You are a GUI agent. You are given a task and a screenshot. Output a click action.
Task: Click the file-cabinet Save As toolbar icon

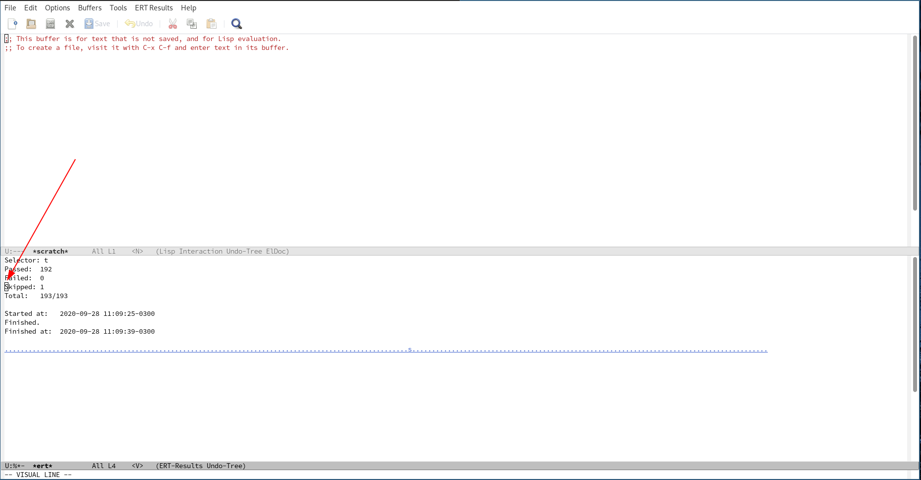[x=50, y=23]
